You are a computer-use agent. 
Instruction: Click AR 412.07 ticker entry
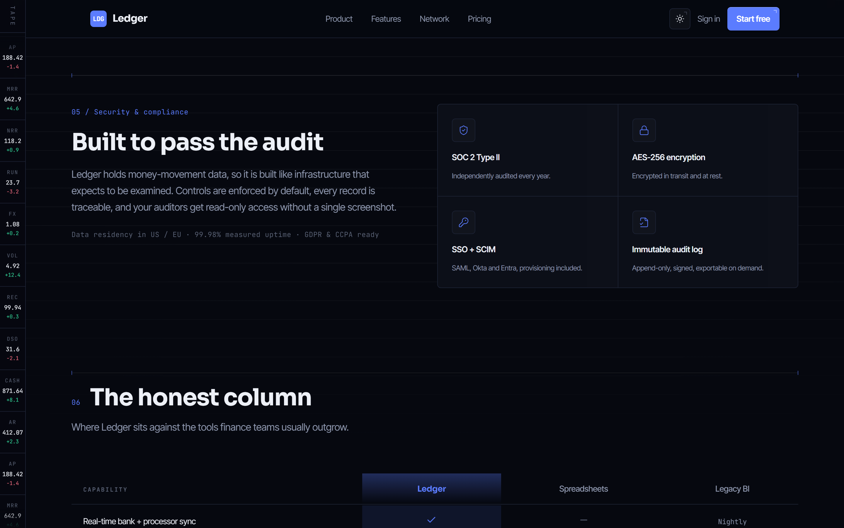[13, 432]
